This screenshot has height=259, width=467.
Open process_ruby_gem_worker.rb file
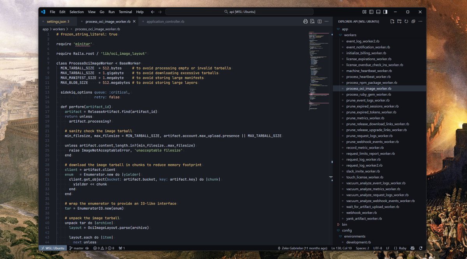(368, 94)
